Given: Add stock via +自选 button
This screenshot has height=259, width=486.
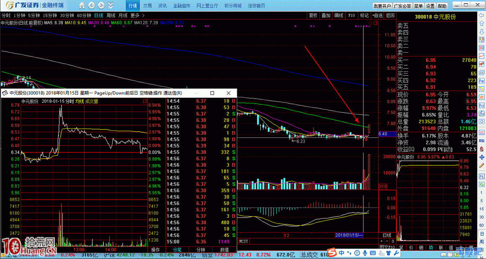Looking at the screenshot, I should pos(377,15).
